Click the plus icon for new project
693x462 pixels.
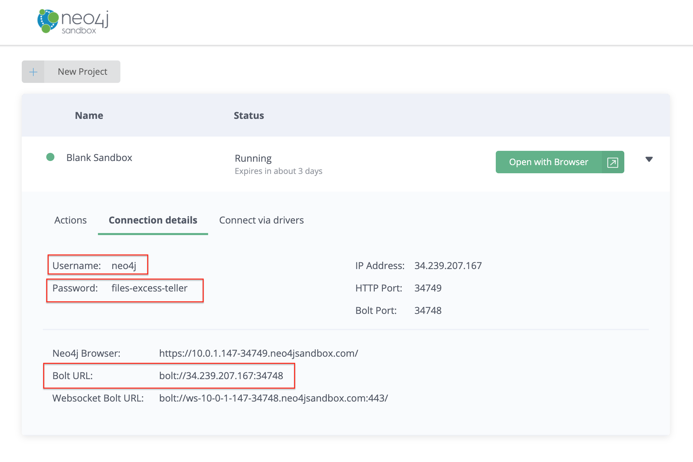coord(33,72)
